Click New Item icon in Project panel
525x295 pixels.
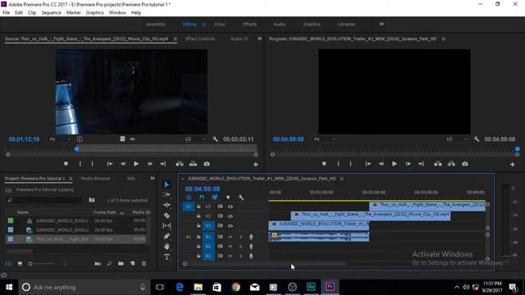coord(133,264)
